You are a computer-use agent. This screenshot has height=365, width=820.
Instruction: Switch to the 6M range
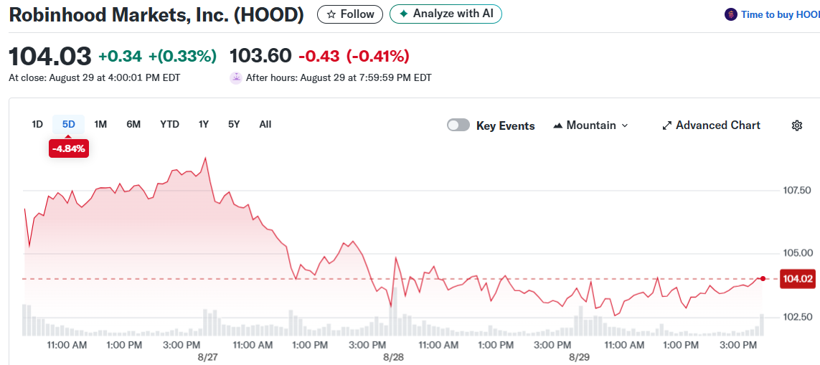(x=133, y=125)
